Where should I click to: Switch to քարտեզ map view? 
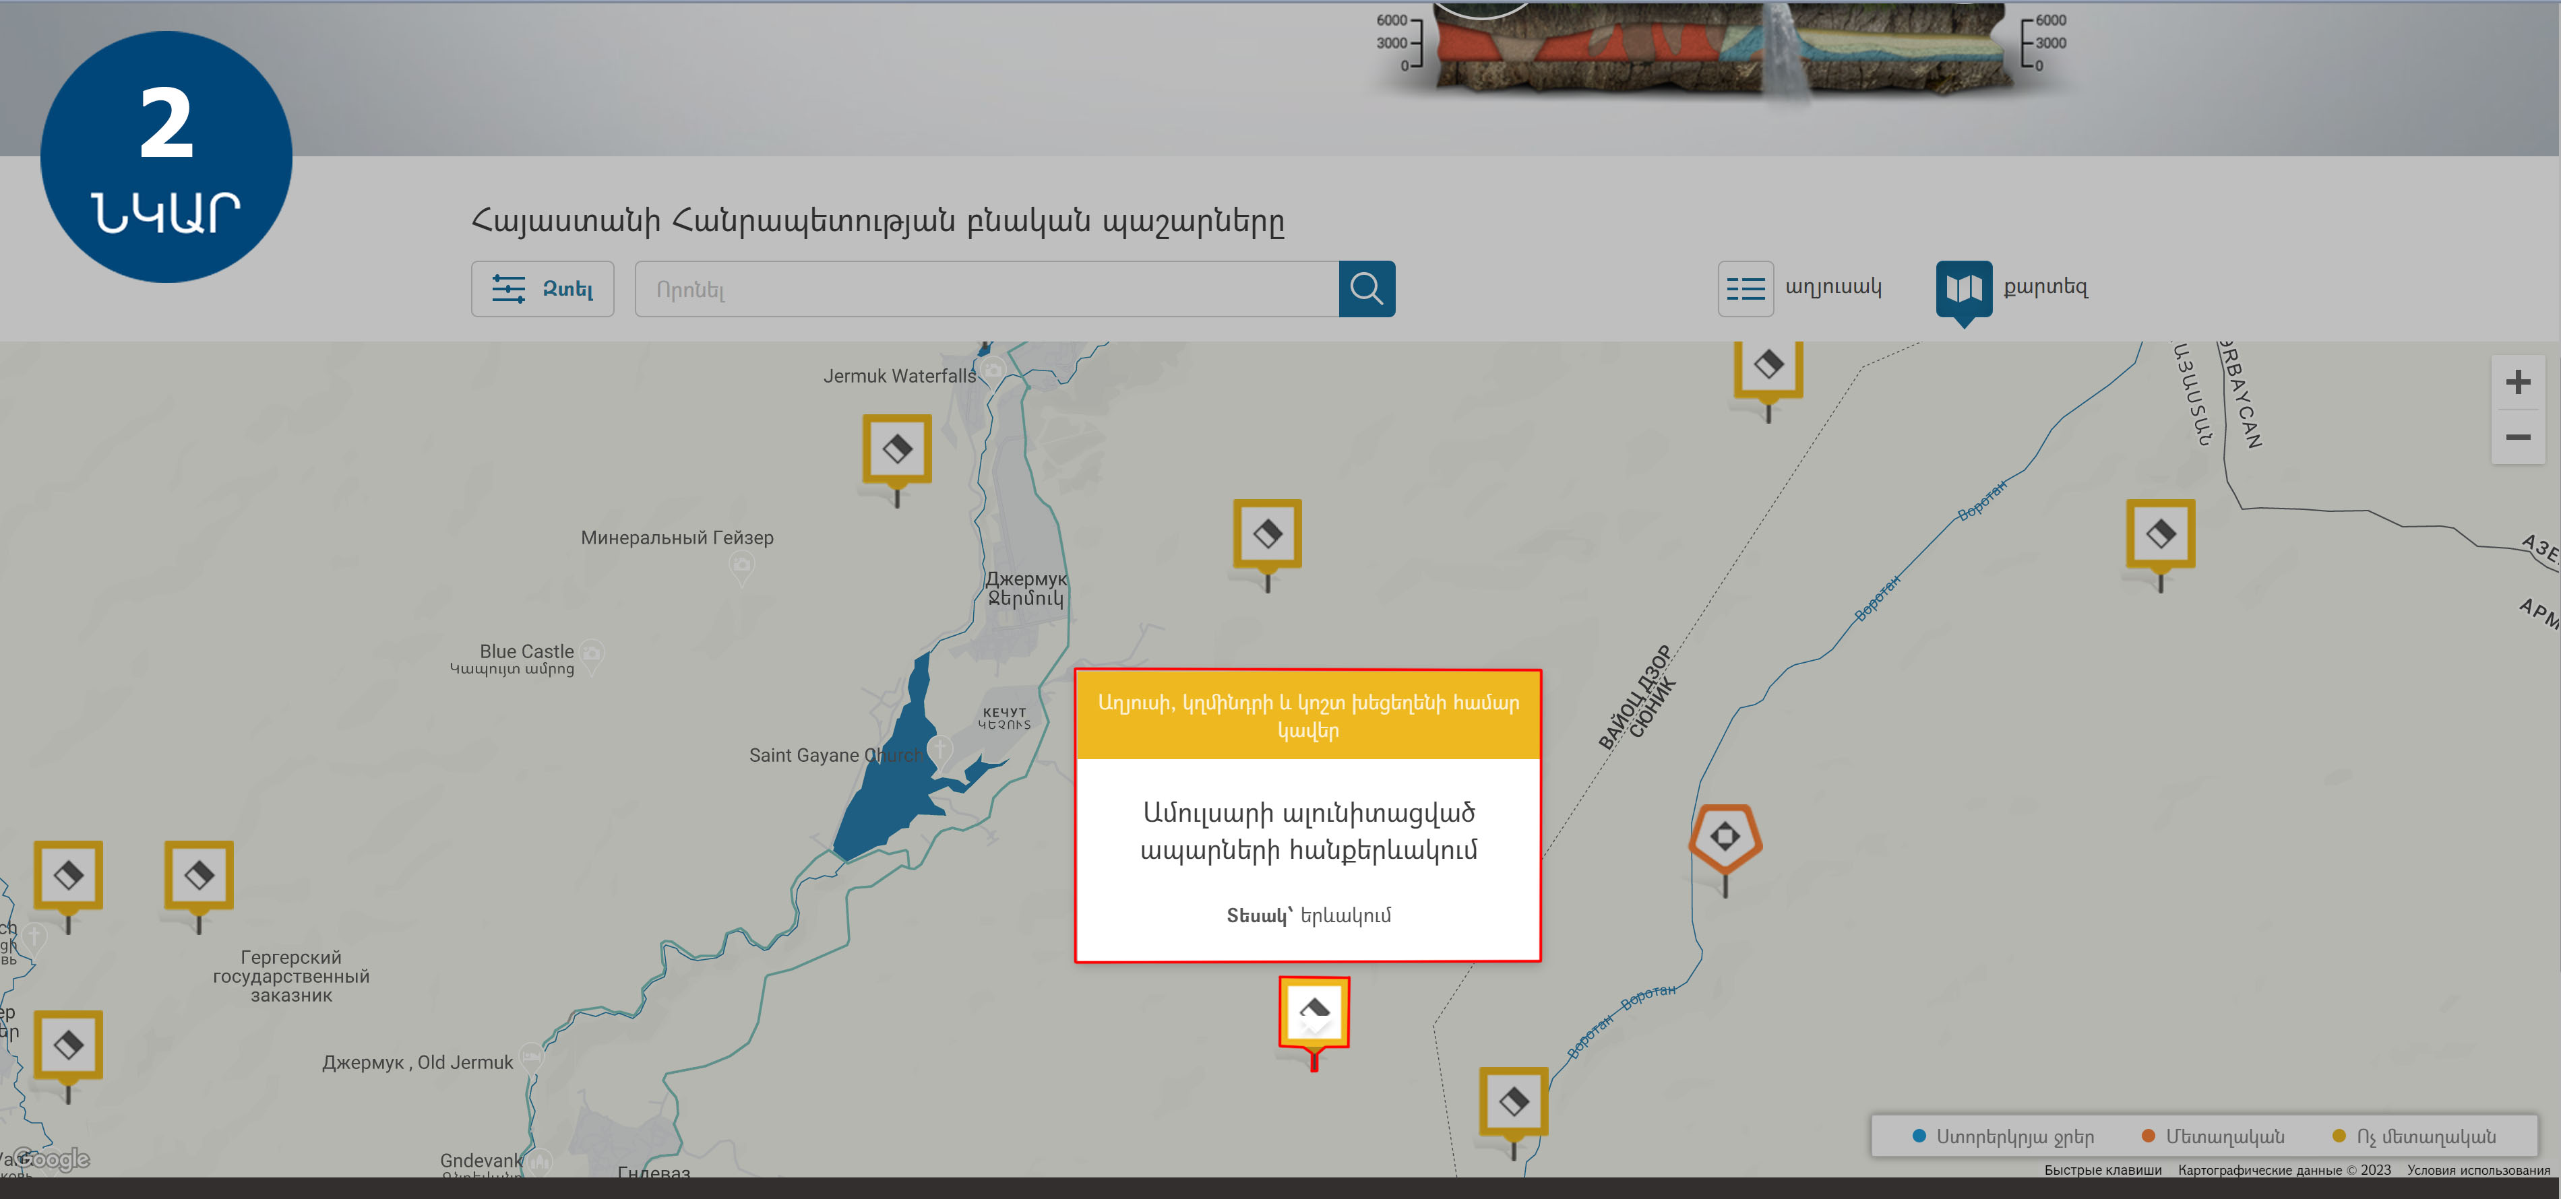pyautogui.click(x=2013, y=288)
